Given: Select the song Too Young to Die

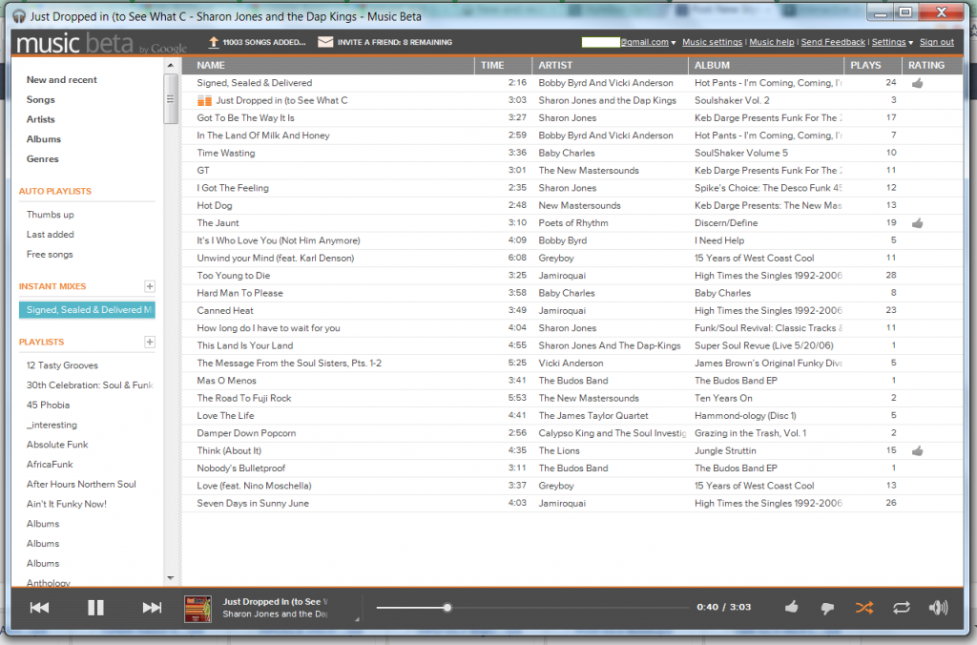Looking at the screenshot, I should (x=234, y=276).
